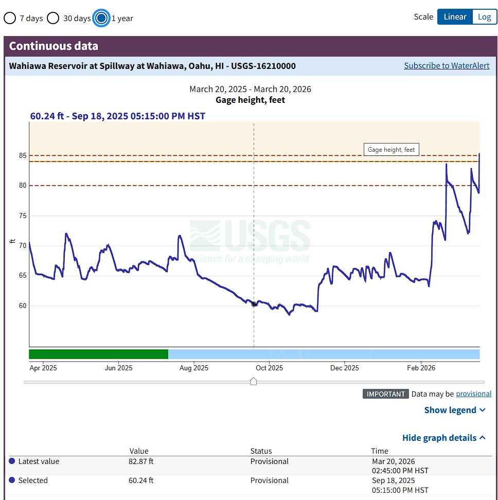
Task: Click the chevron icon next to Show legend
Action: 483,410
